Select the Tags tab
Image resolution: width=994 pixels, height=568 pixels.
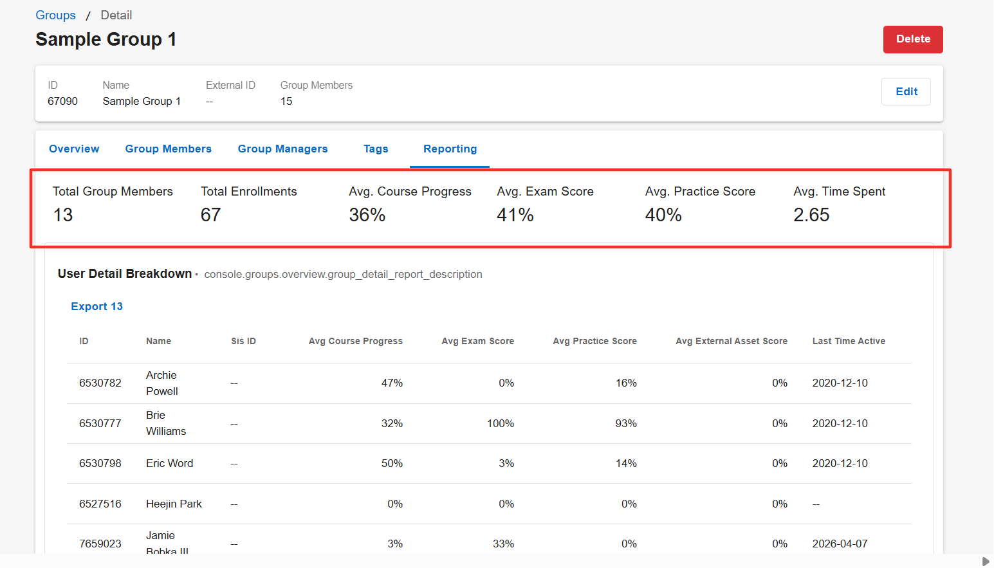[x=376, y=149]
